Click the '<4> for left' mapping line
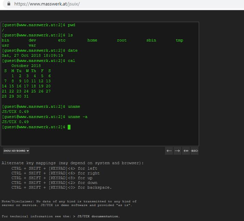Screen dimensions: 244x221 point(54,168)
